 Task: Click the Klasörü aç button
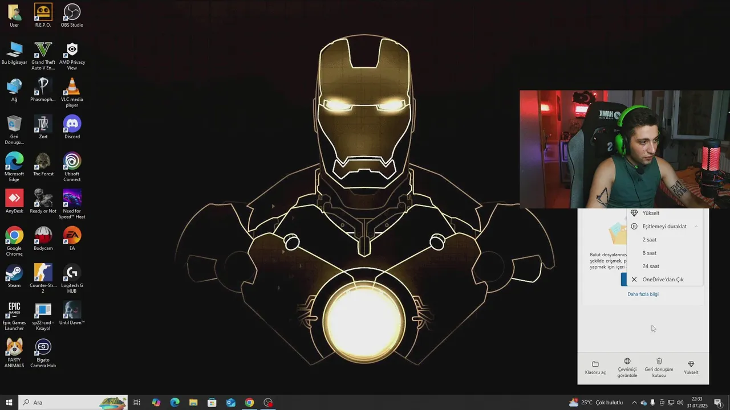595,368
